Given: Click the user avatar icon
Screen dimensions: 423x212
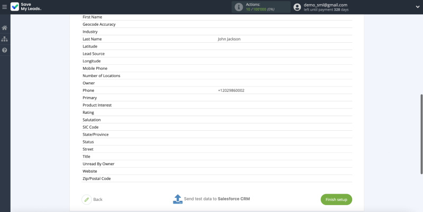Looking at the screenshot, I should [297, 7].
